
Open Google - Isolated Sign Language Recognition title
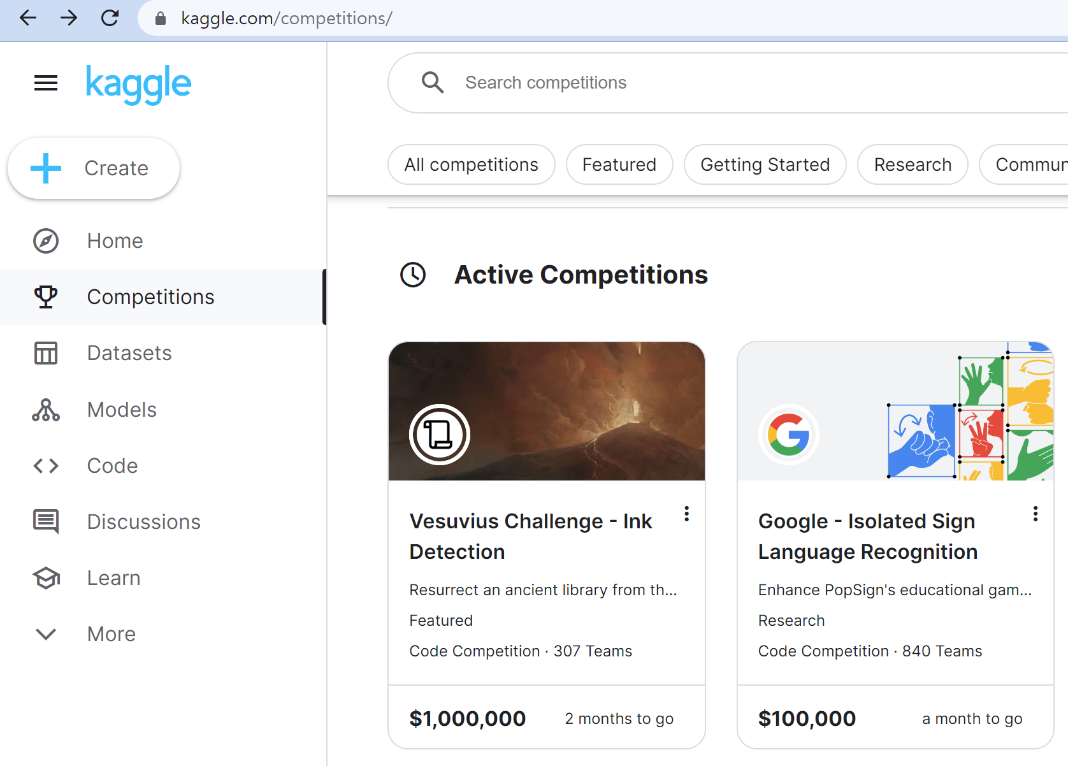(868, 537)
